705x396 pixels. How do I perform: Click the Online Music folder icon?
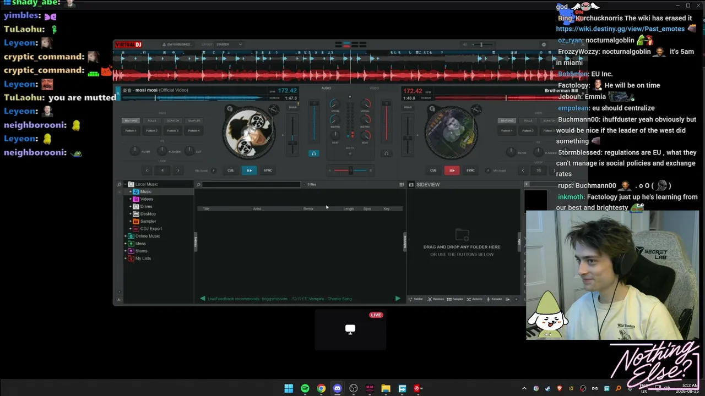pyautogui.click(x=131, y=236)
